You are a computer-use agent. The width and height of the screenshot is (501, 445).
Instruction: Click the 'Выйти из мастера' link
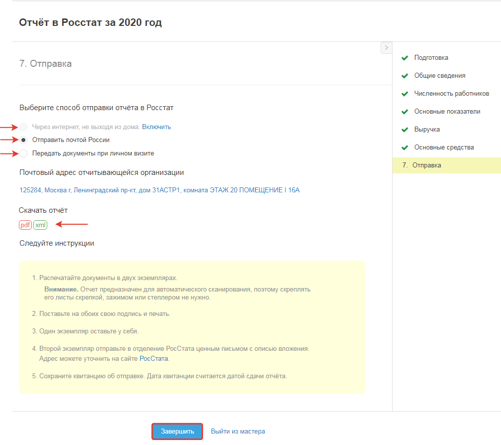click(x=238, y=432)
